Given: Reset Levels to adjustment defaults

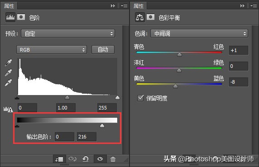Looking at the screenshot, I should click(x=86, y=159).
